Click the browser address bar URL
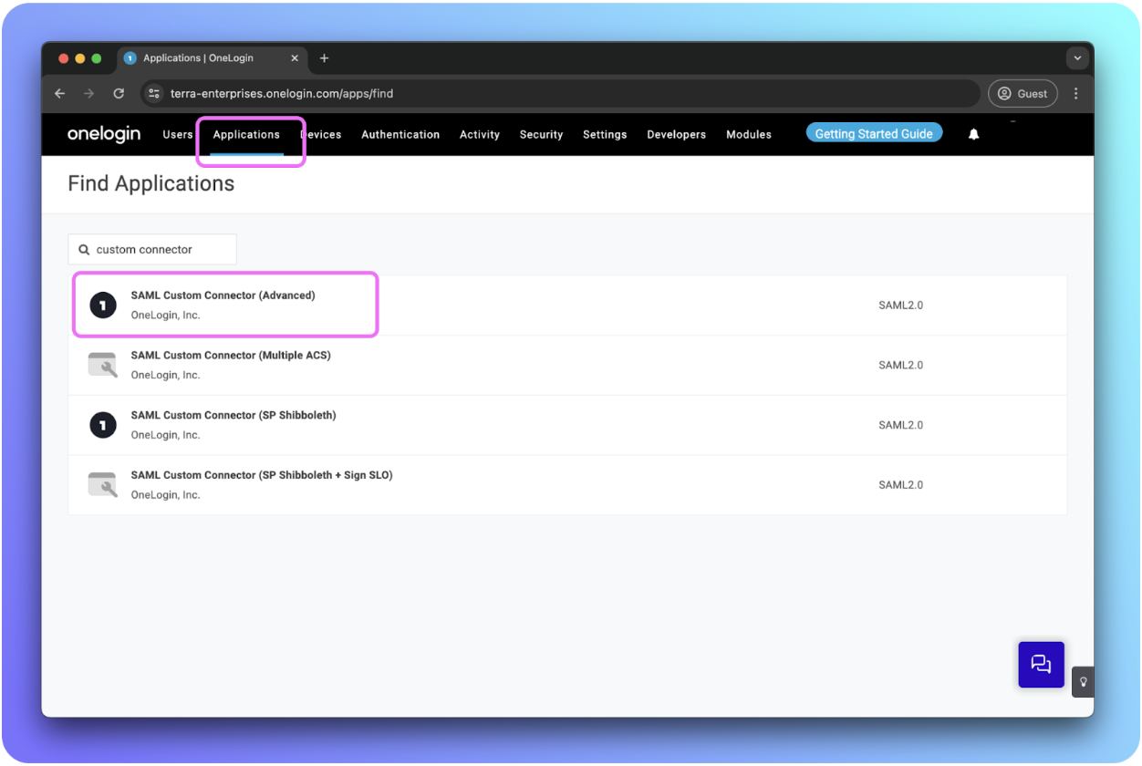The height and width of the screenshot is (766, 1142). click(282, 93)
